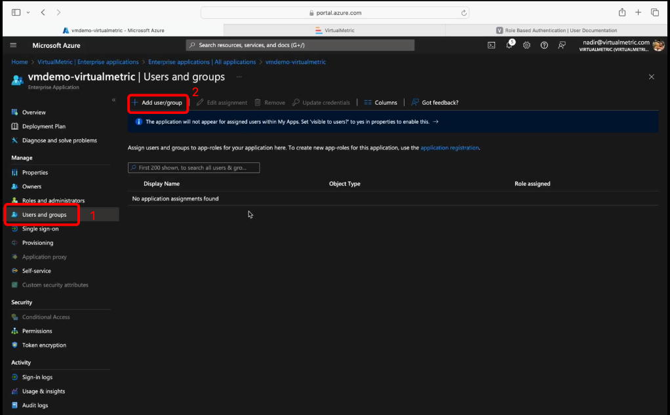This screenshot has height=415, width=670.
Task: Reload the page in the address bar
Action: (463, 13)
